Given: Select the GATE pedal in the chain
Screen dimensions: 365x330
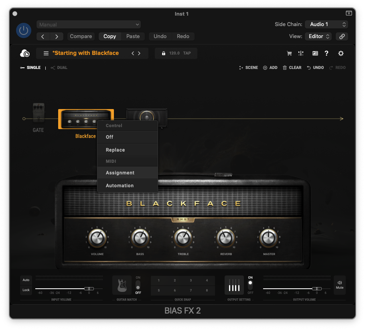Looking at the screenshot, I should click(39, 113).
